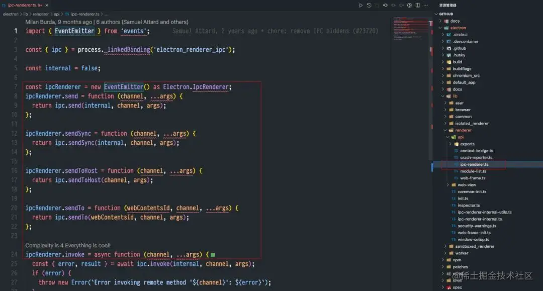
Task: Open security-warnings.ts file
Action: click(x=477, y=226)
